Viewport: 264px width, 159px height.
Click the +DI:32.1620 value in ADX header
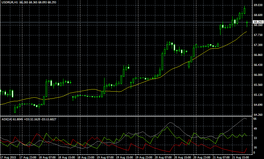coord(32,119)
